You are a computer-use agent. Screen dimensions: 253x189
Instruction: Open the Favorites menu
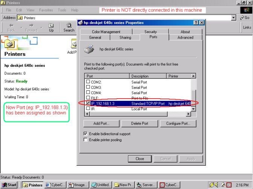[46, 10]
